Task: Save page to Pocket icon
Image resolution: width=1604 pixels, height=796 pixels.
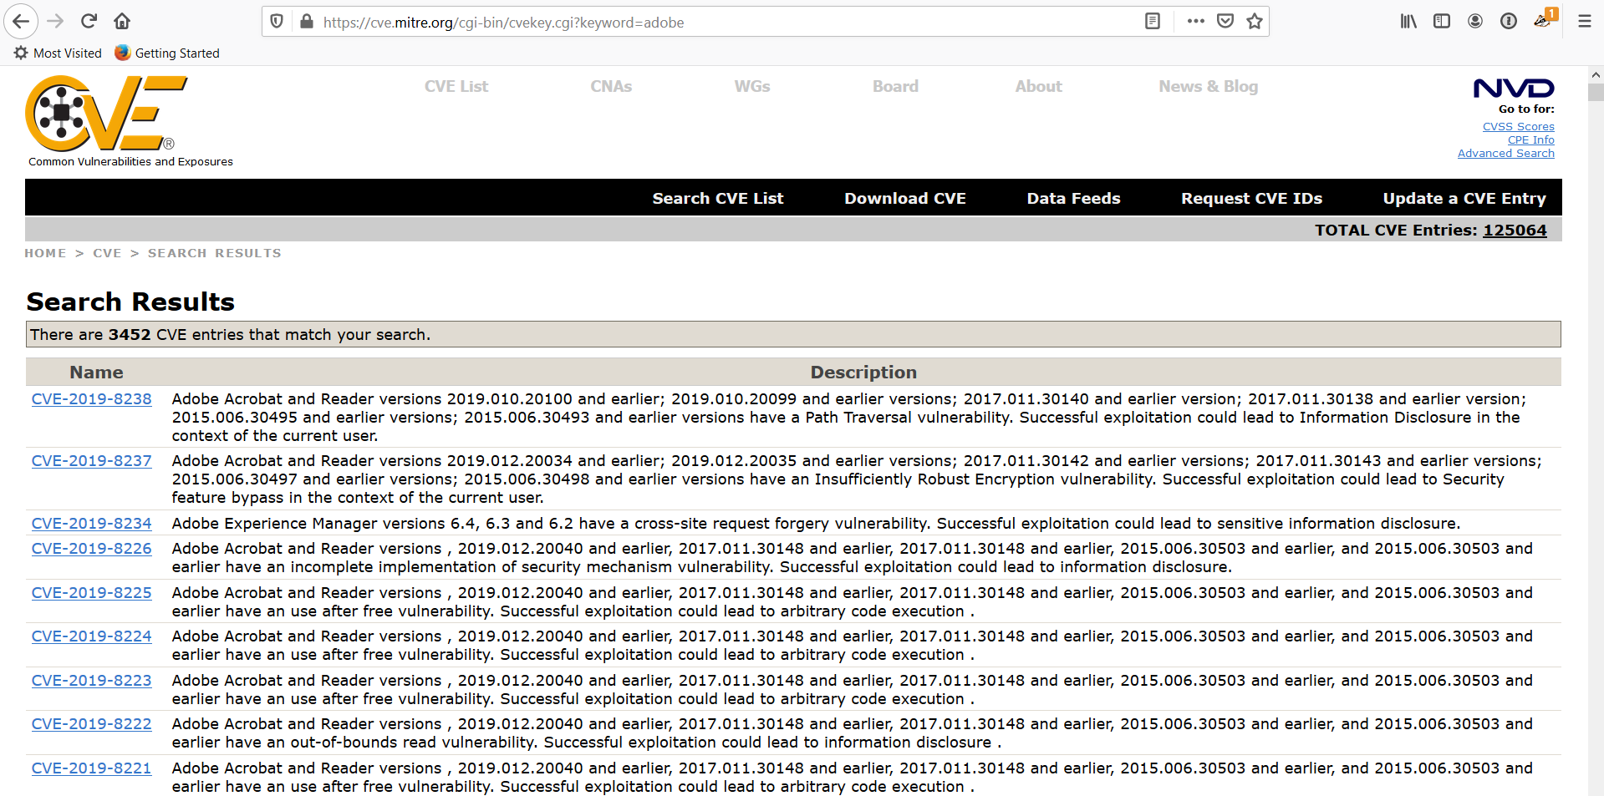Action: tap(1225, 22)
